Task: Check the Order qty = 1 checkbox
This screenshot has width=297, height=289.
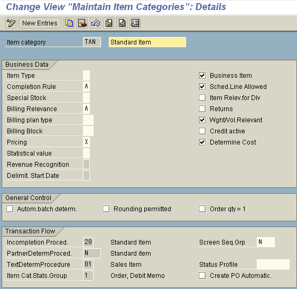Action: (202, 209)
